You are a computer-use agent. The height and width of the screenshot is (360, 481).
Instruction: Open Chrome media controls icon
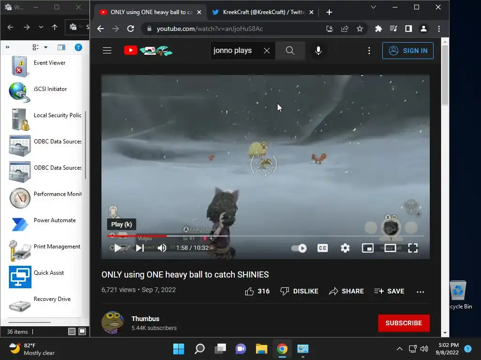(393, 29)
